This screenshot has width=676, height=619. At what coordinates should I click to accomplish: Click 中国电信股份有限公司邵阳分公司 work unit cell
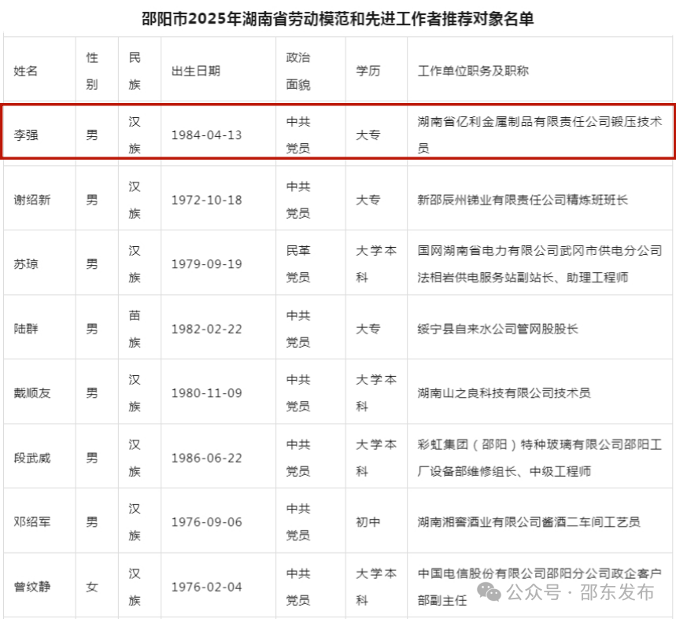(x=540, y=587)
